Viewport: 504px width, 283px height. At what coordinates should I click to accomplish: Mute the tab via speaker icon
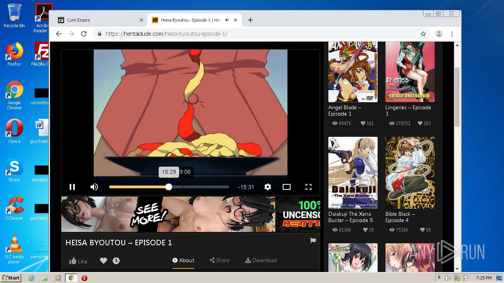(x=227, y=20)
